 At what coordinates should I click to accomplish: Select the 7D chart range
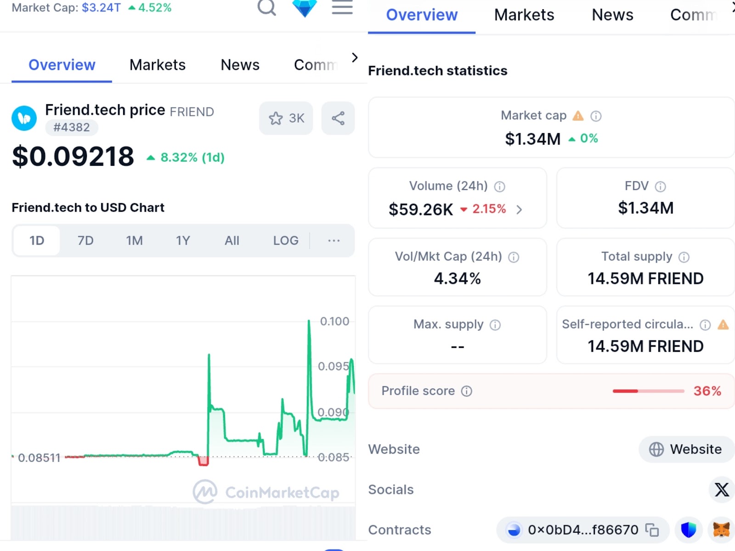point(85,241)
